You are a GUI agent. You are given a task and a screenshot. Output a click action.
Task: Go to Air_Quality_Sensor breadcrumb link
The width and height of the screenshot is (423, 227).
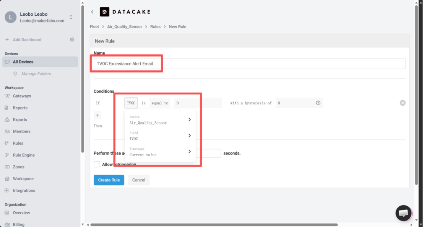125,27
